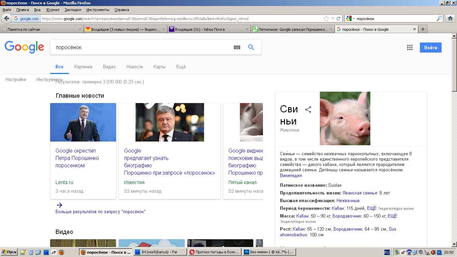Open the Вид menu
The image size is (457, 257).
click(x=37, y=10)
